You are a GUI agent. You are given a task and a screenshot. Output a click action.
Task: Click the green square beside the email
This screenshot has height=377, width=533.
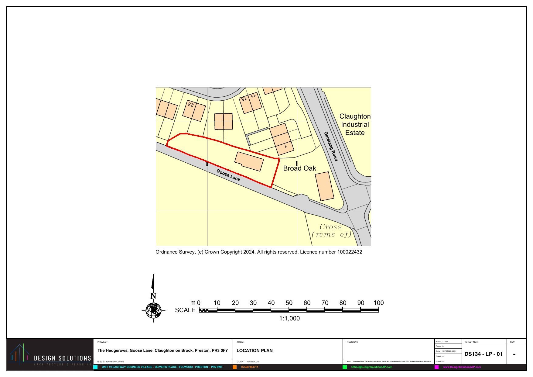coord(345,367)
